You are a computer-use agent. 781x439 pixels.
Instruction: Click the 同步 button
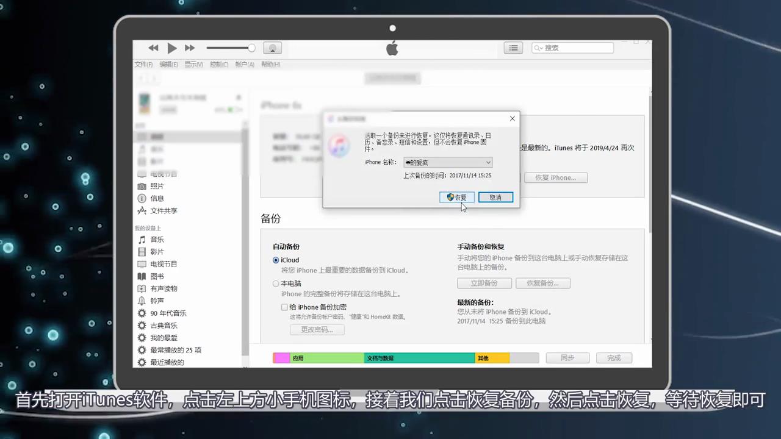click(567, 358)
